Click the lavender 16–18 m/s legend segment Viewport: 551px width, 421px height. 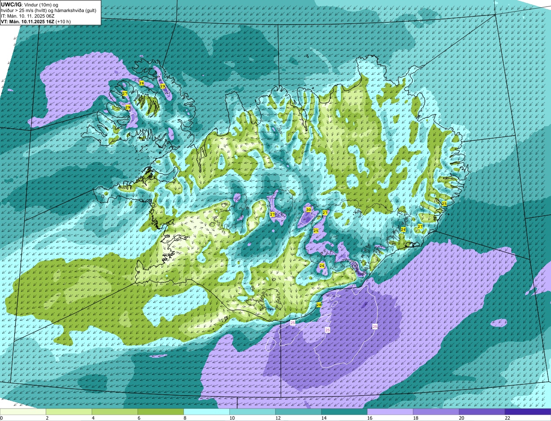[390, 412]
